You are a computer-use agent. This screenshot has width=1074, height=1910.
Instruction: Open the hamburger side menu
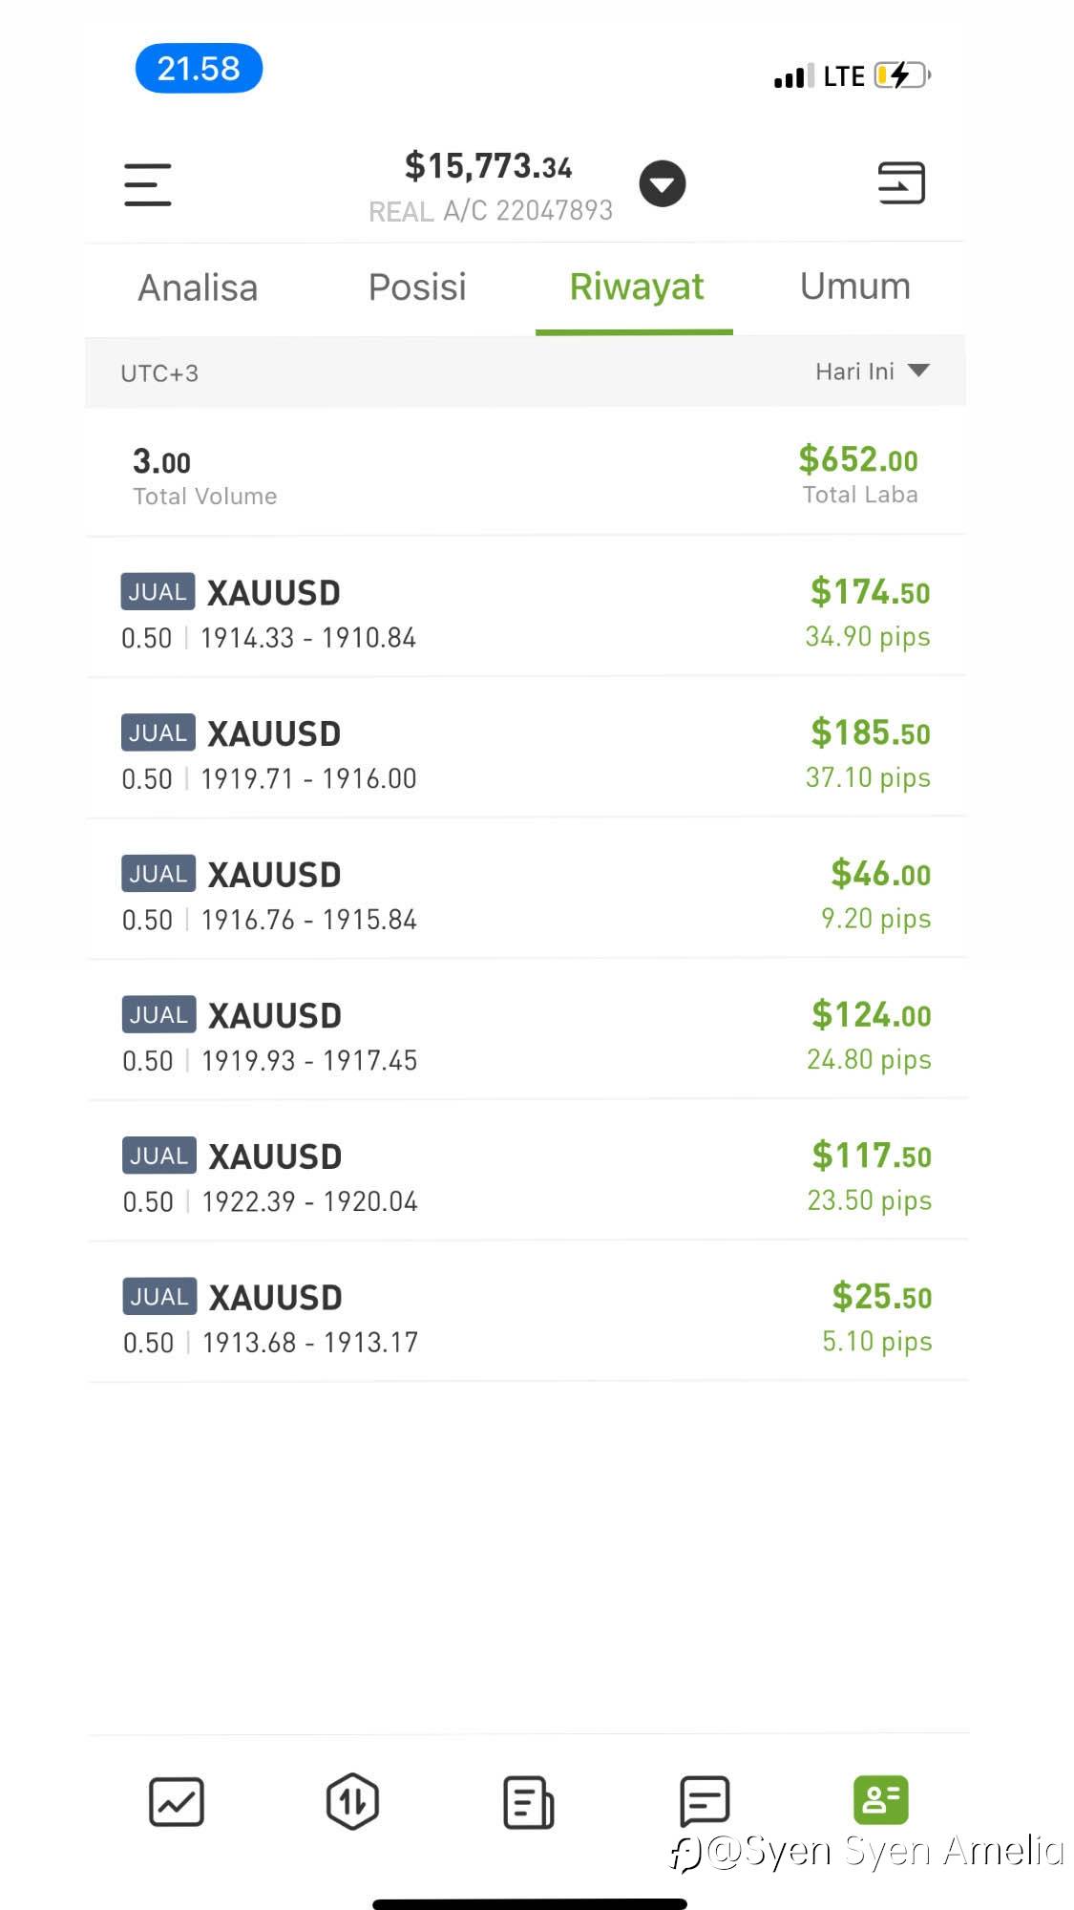coord(148,184)
